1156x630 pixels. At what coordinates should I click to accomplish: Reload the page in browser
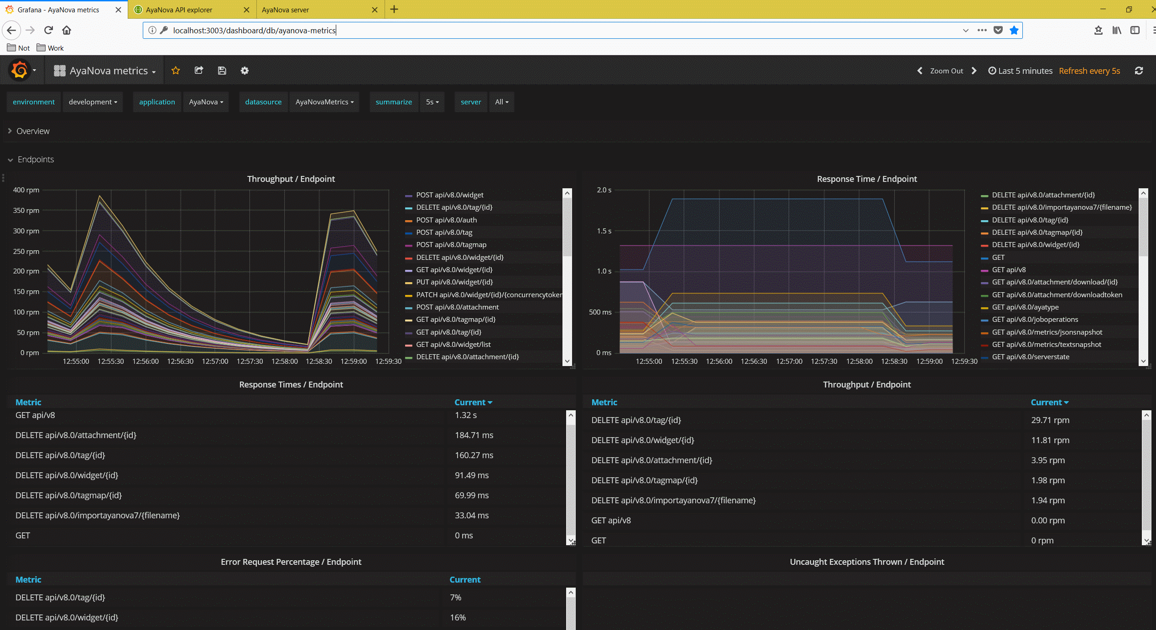pyautogui.click(x=48, y=30)
